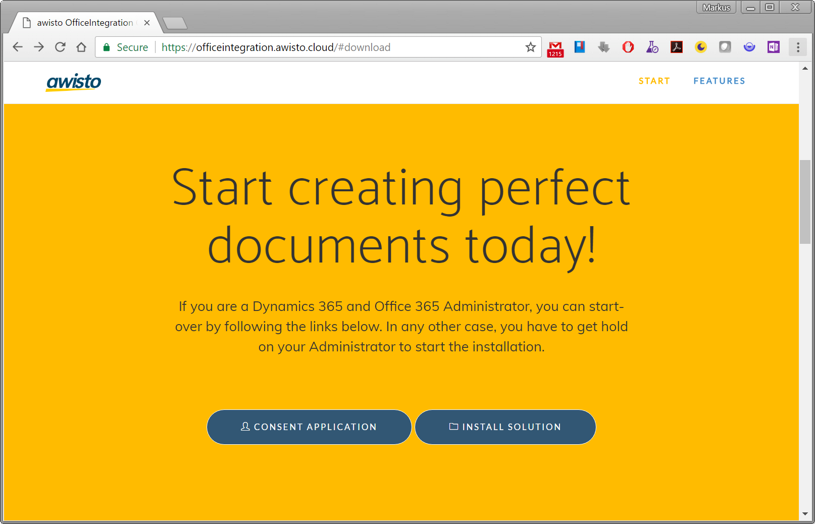Close the awisto OfficeIntegration tab
Screen dimensions: 815x524
coord(147,23)
